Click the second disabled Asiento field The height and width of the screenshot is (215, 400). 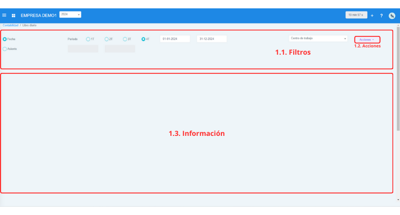tap(120, 49)
